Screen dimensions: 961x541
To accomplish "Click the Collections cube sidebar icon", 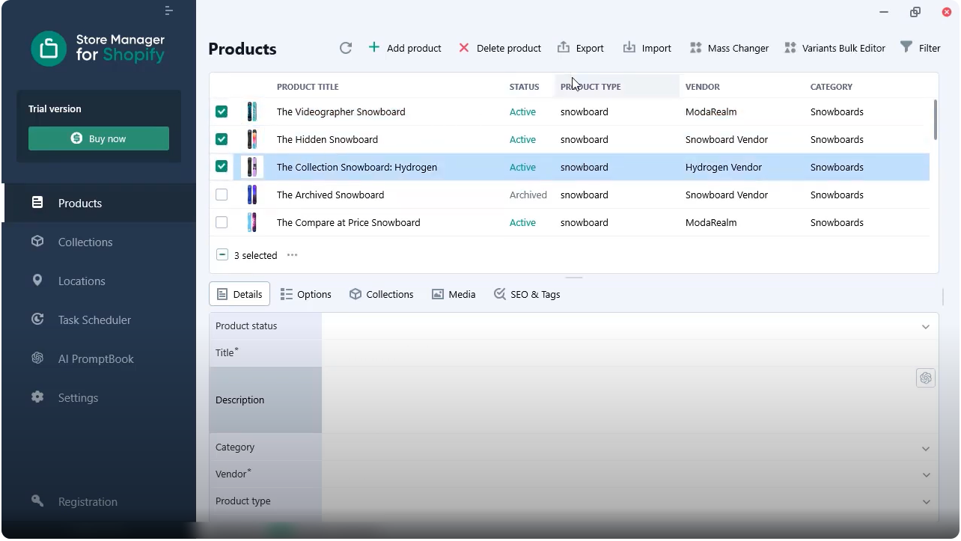I will point(37,242).
